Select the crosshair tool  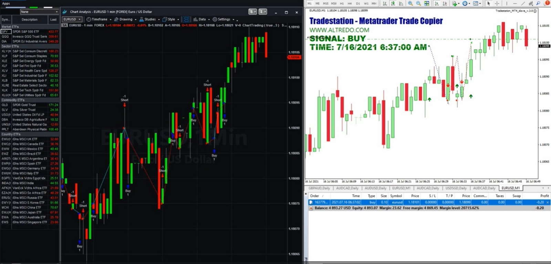497,3
